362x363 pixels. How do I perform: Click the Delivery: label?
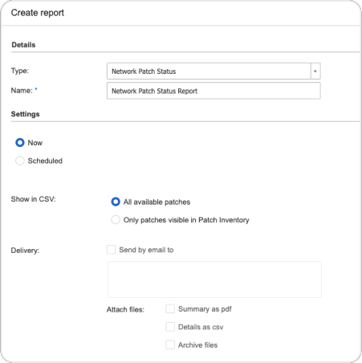25,251
